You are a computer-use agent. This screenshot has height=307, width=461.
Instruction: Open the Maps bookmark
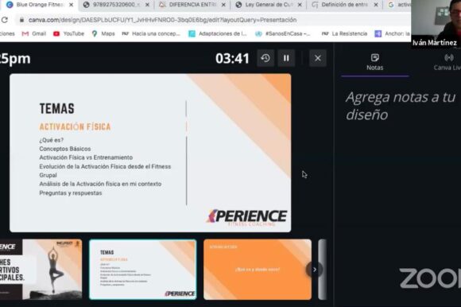tap(103, 34)
